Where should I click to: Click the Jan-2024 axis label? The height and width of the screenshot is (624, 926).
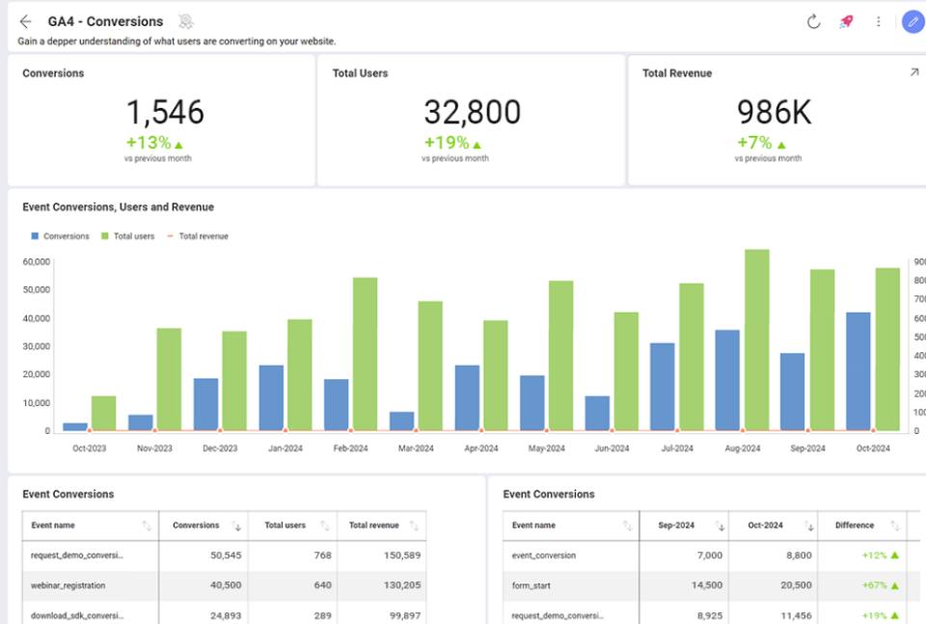coord(286,448)
